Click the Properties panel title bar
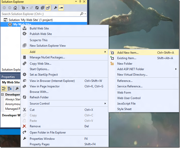Screen dimensions: 180x148 (10, 77)
